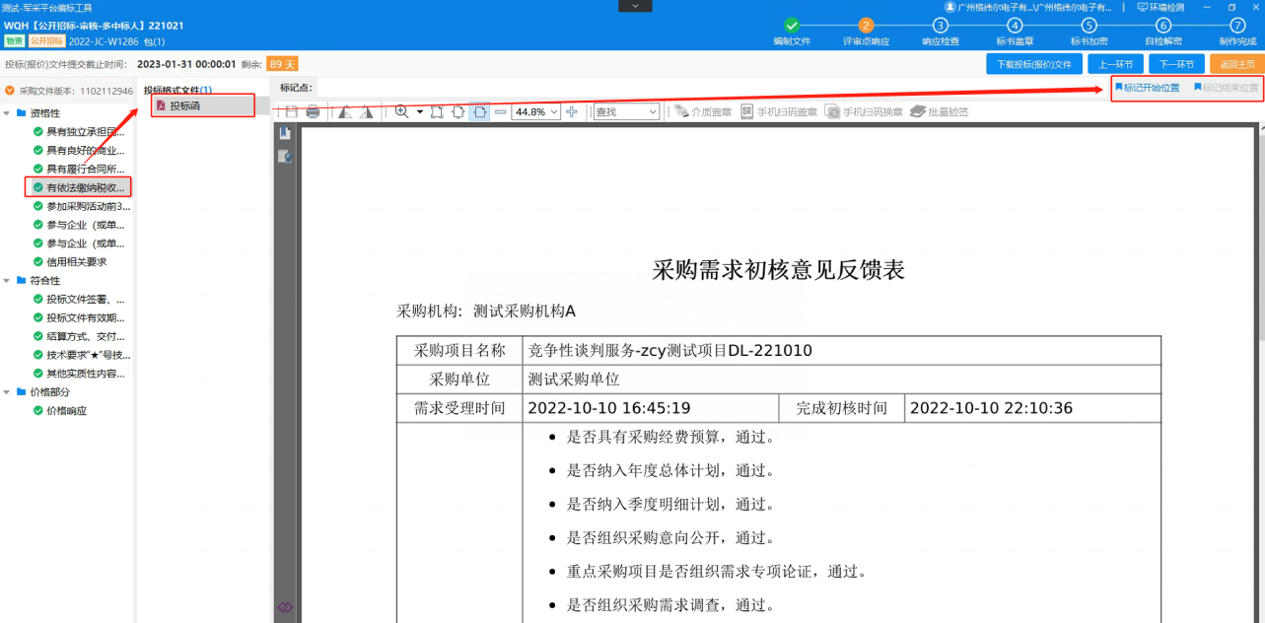Open the second sidebar panel icon below bookmarks
Screen dimensions: 1265x623
tap(285, 156)
